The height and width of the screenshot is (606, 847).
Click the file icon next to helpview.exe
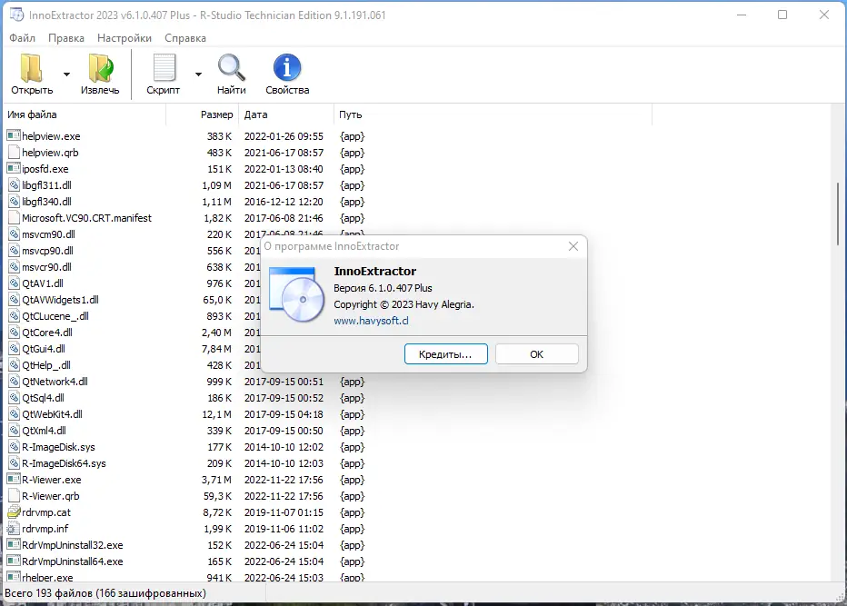coord(13,134)
